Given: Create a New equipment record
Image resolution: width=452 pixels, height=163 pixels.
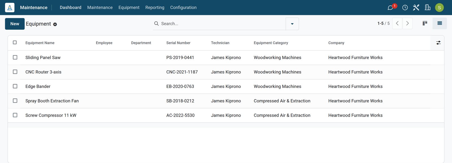Looking at the screenshot, I should [x=15, y=24].
